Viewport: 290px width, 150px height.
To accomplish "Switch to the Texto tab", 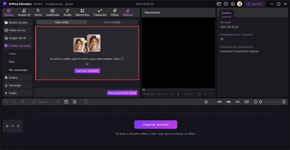I will click(x=38, y=13).
